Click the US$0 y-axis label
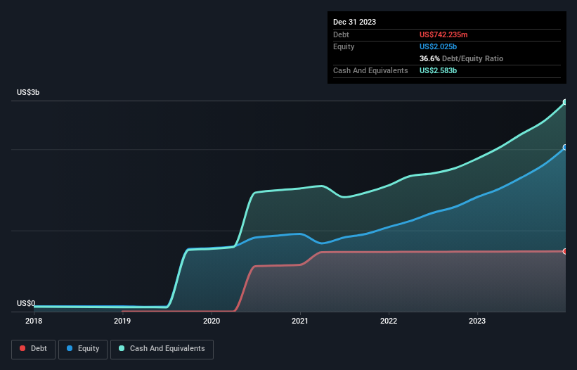 pos(26,303)
